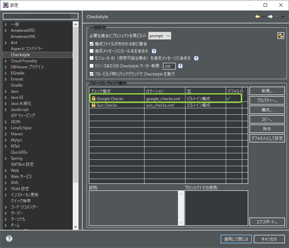Expand the AmaterasERD tree node
The width and height of the screenshot is (289, 248).
(x=6, y=30)
